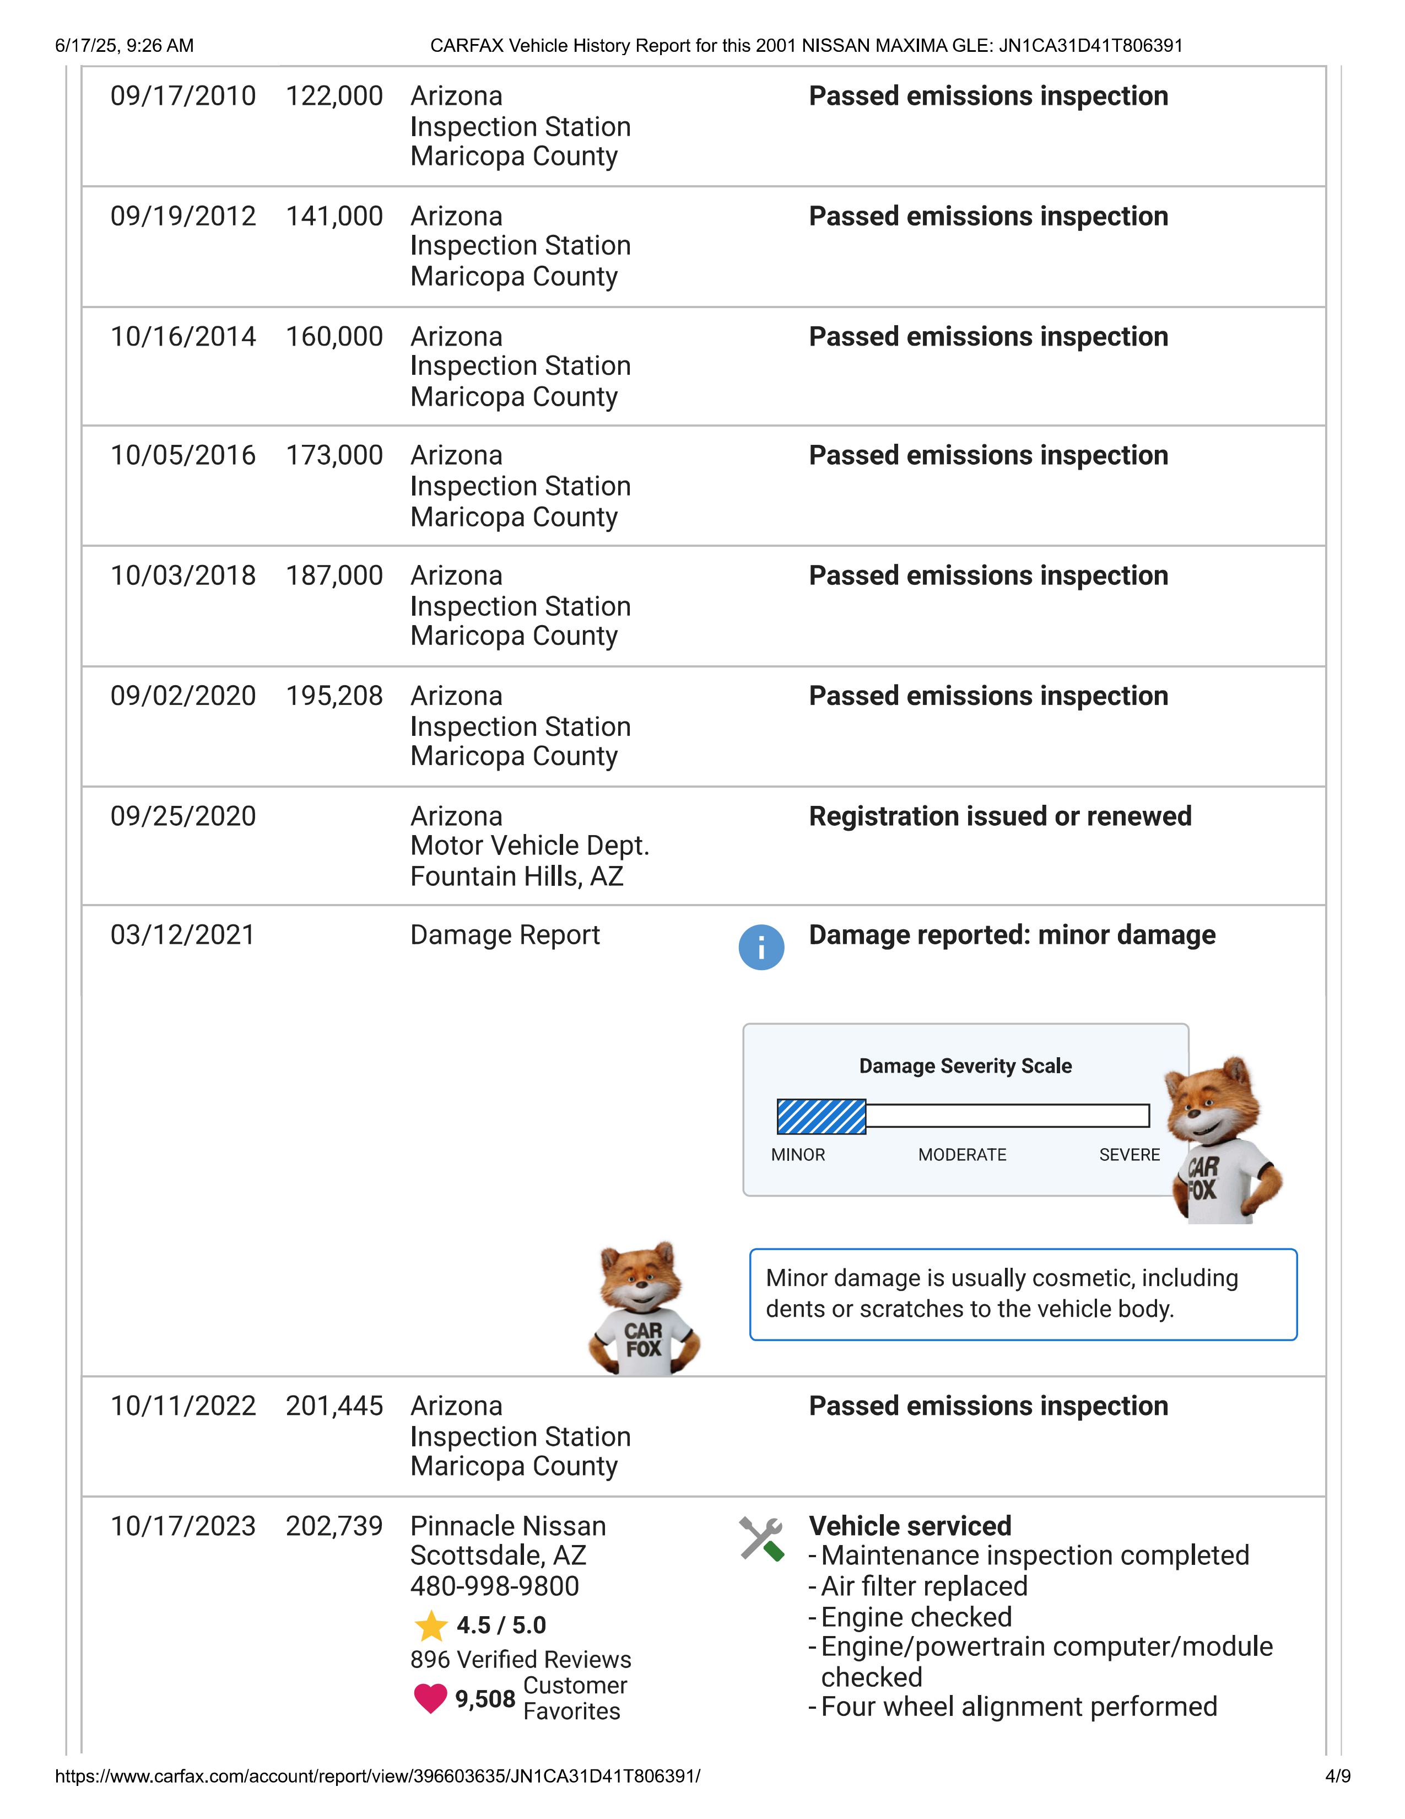Click the Registration issued or renewed entry
The width and height of the screenshot is (1405, 1819).
(999, 816)
